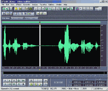108x91 pixels.
Task: Open the Effects menu
Action: tap(19, 5)
